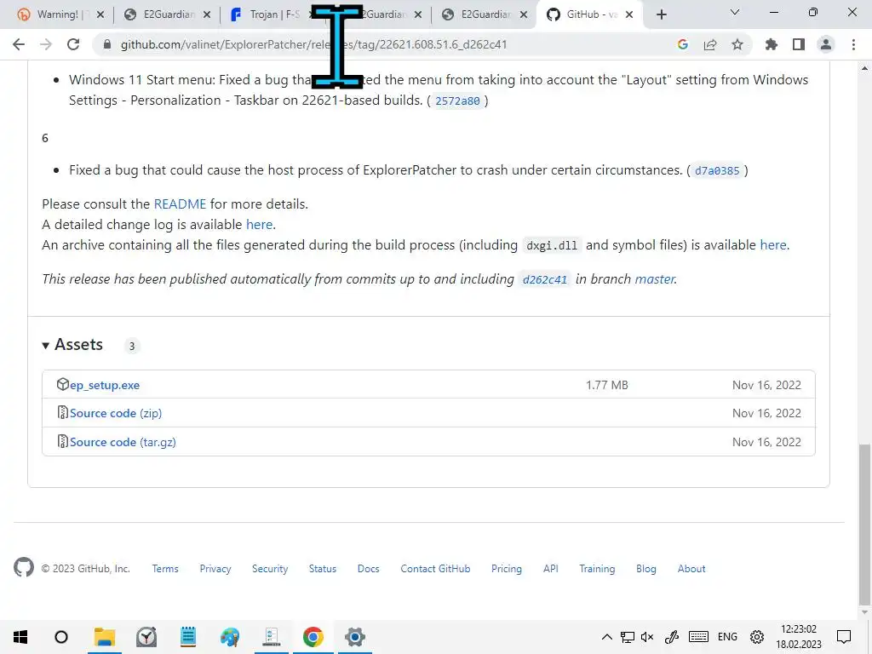Switch to the first E2Guardian tab
Viewport: 872px width, 654px height.
[168, 14]
